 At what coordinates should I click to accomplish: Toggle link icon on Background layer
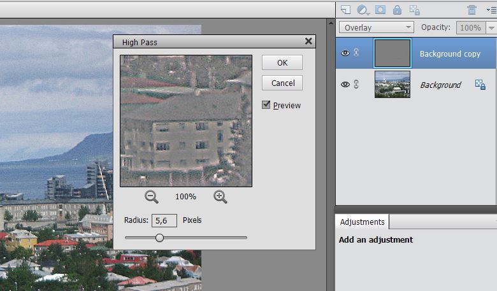coord(356,84)
